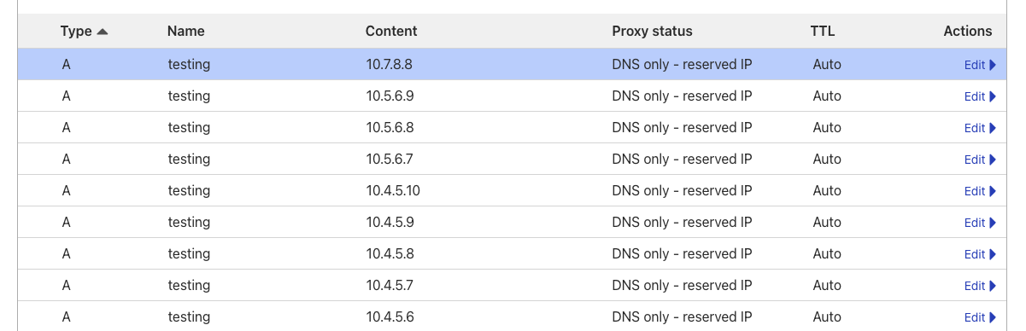Click the TTL column header
1026x331 pixels.
point(823,32)
